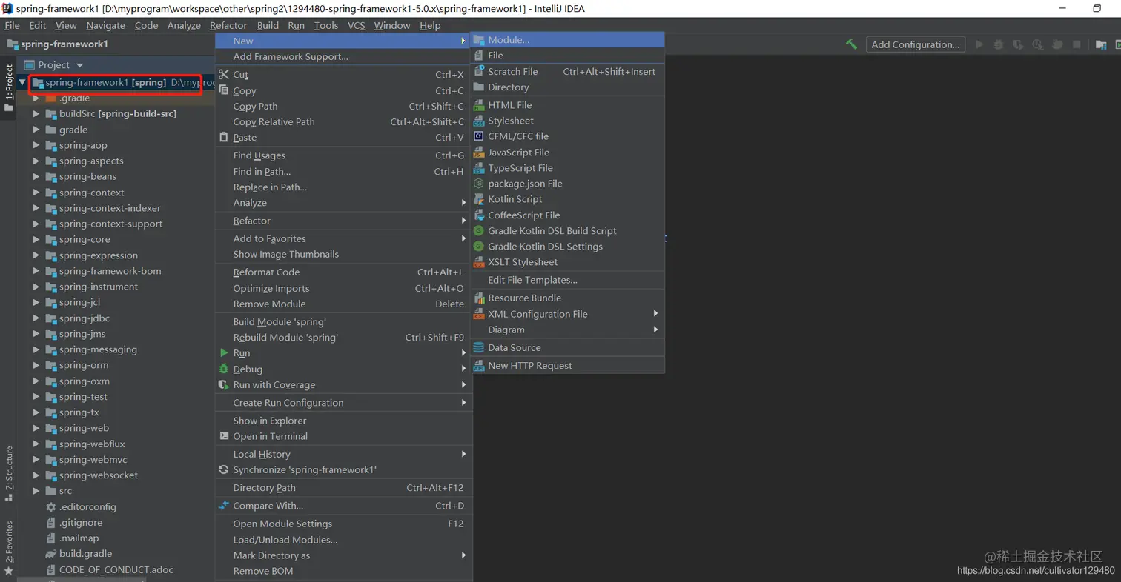1121x582 pixels.
Task: Click the JavaScript File icon
Action: (x=479, y=152)
